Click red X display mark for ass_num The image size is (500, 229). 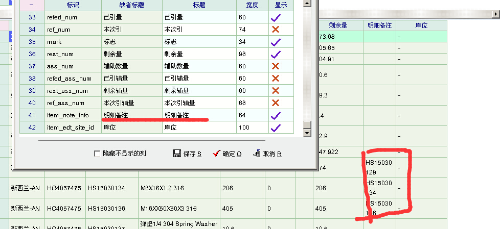pyautogui.click(x=276, y=66)
